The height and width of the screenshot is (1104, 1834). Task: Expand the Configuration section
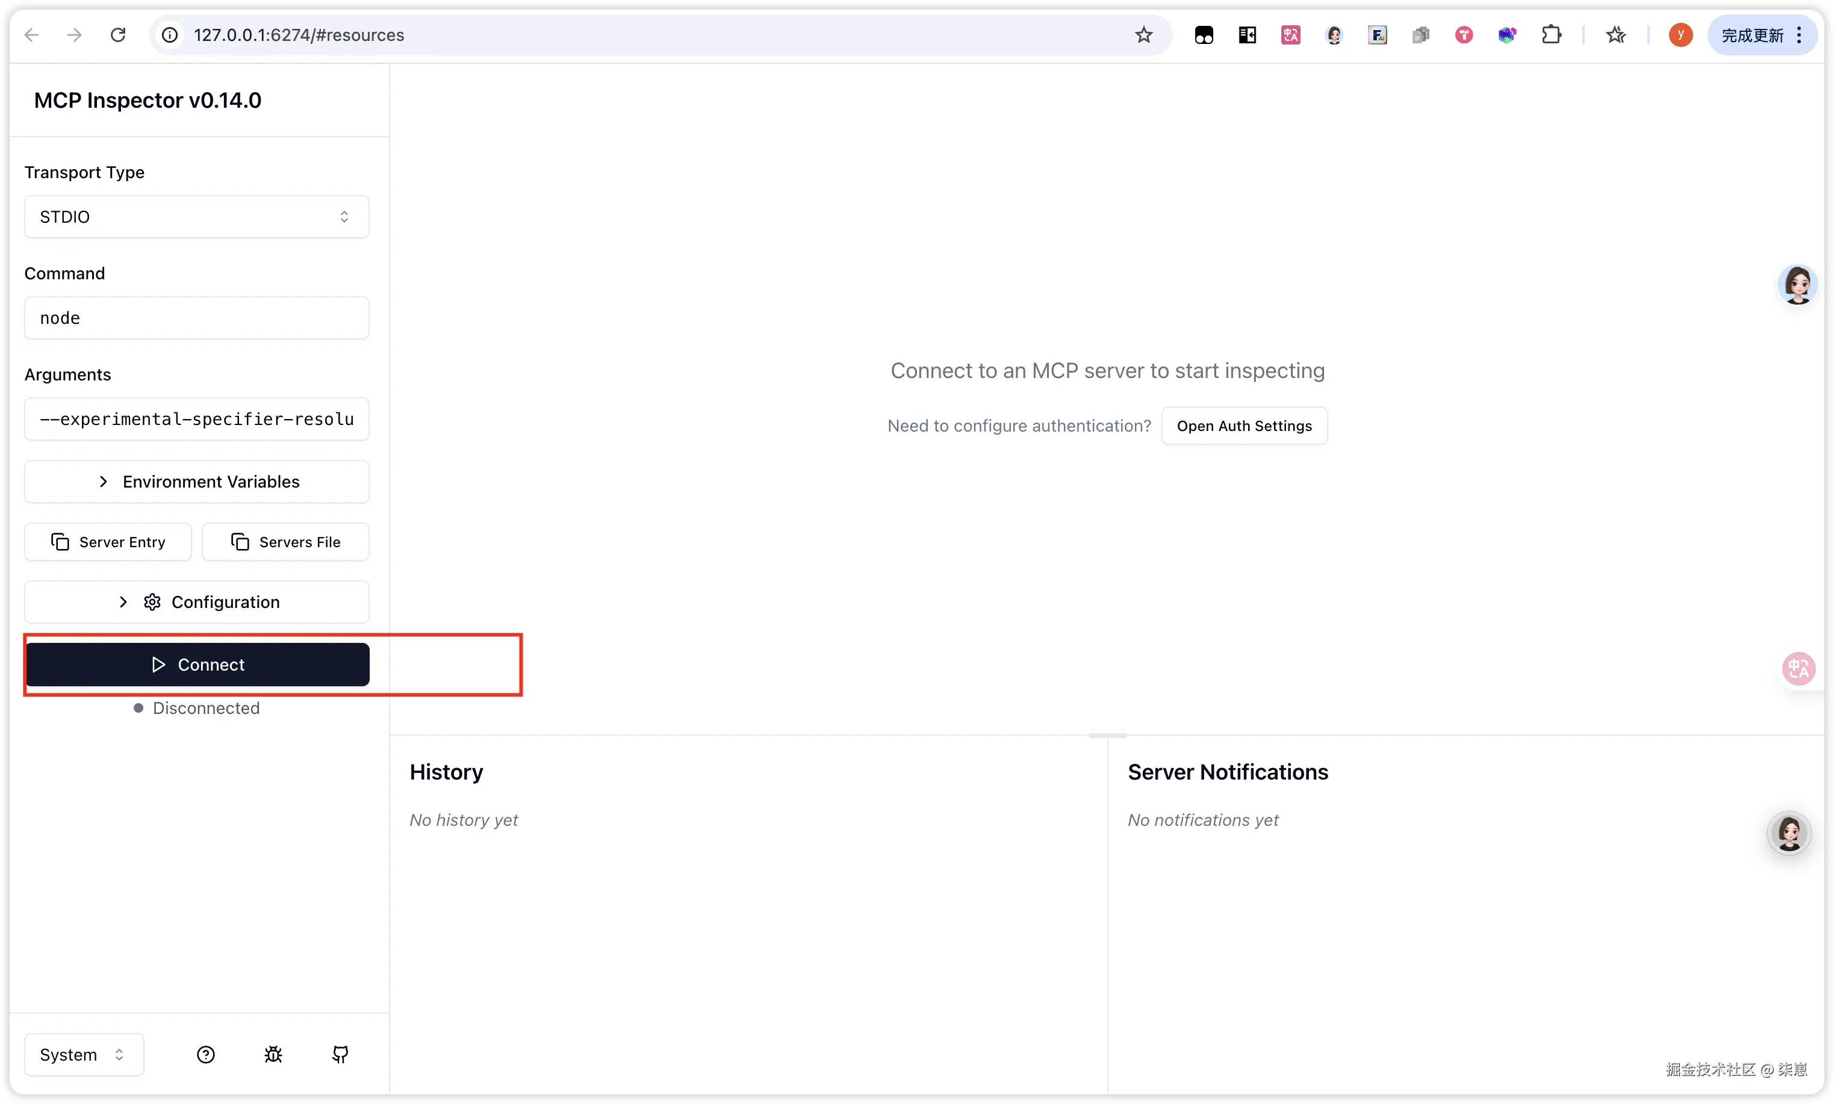coord(196,602)
